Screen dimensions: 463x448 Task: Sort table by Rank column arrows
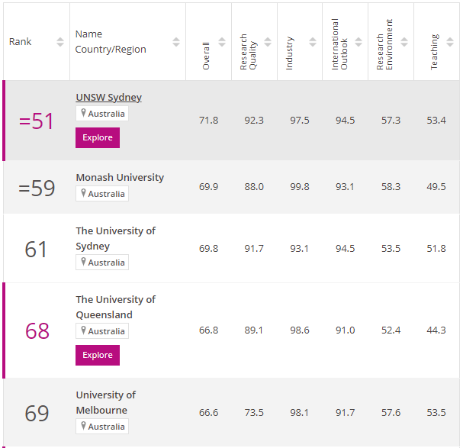pos(60,42)
